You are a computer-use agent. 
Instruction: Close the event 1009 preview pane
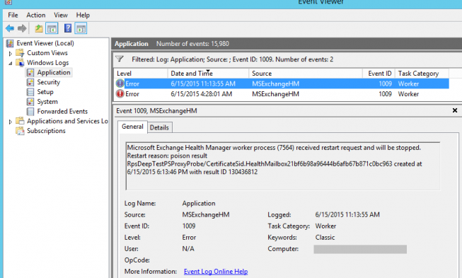click(455, 110)
